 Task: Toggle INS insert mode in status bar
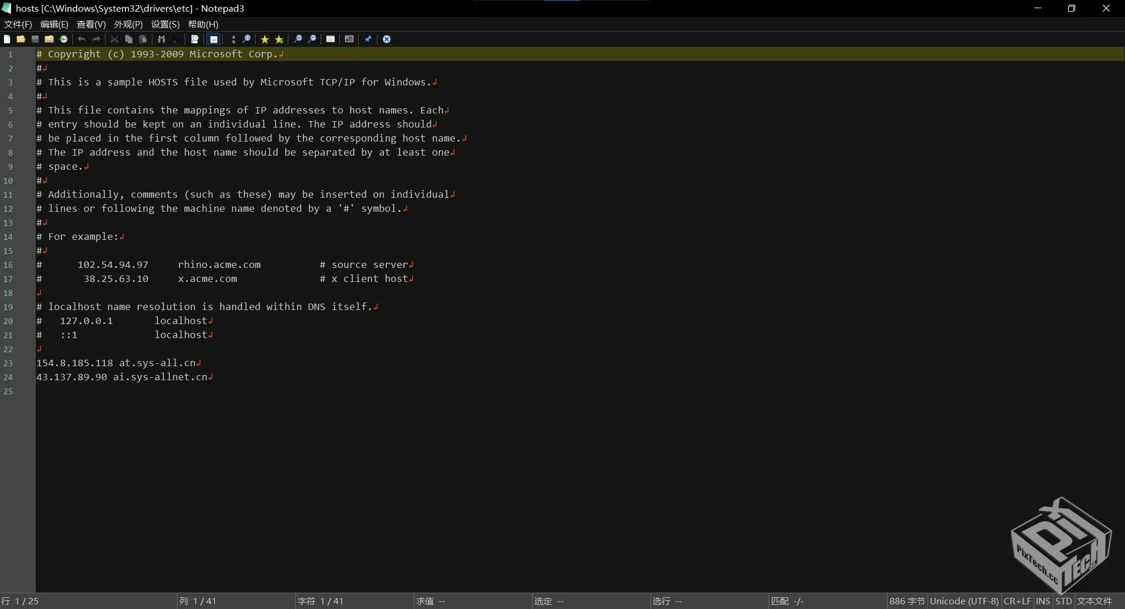click(x=1043, y=601)
